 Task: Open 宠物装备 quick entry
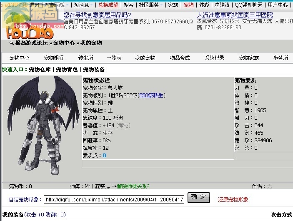pos(94,70)
